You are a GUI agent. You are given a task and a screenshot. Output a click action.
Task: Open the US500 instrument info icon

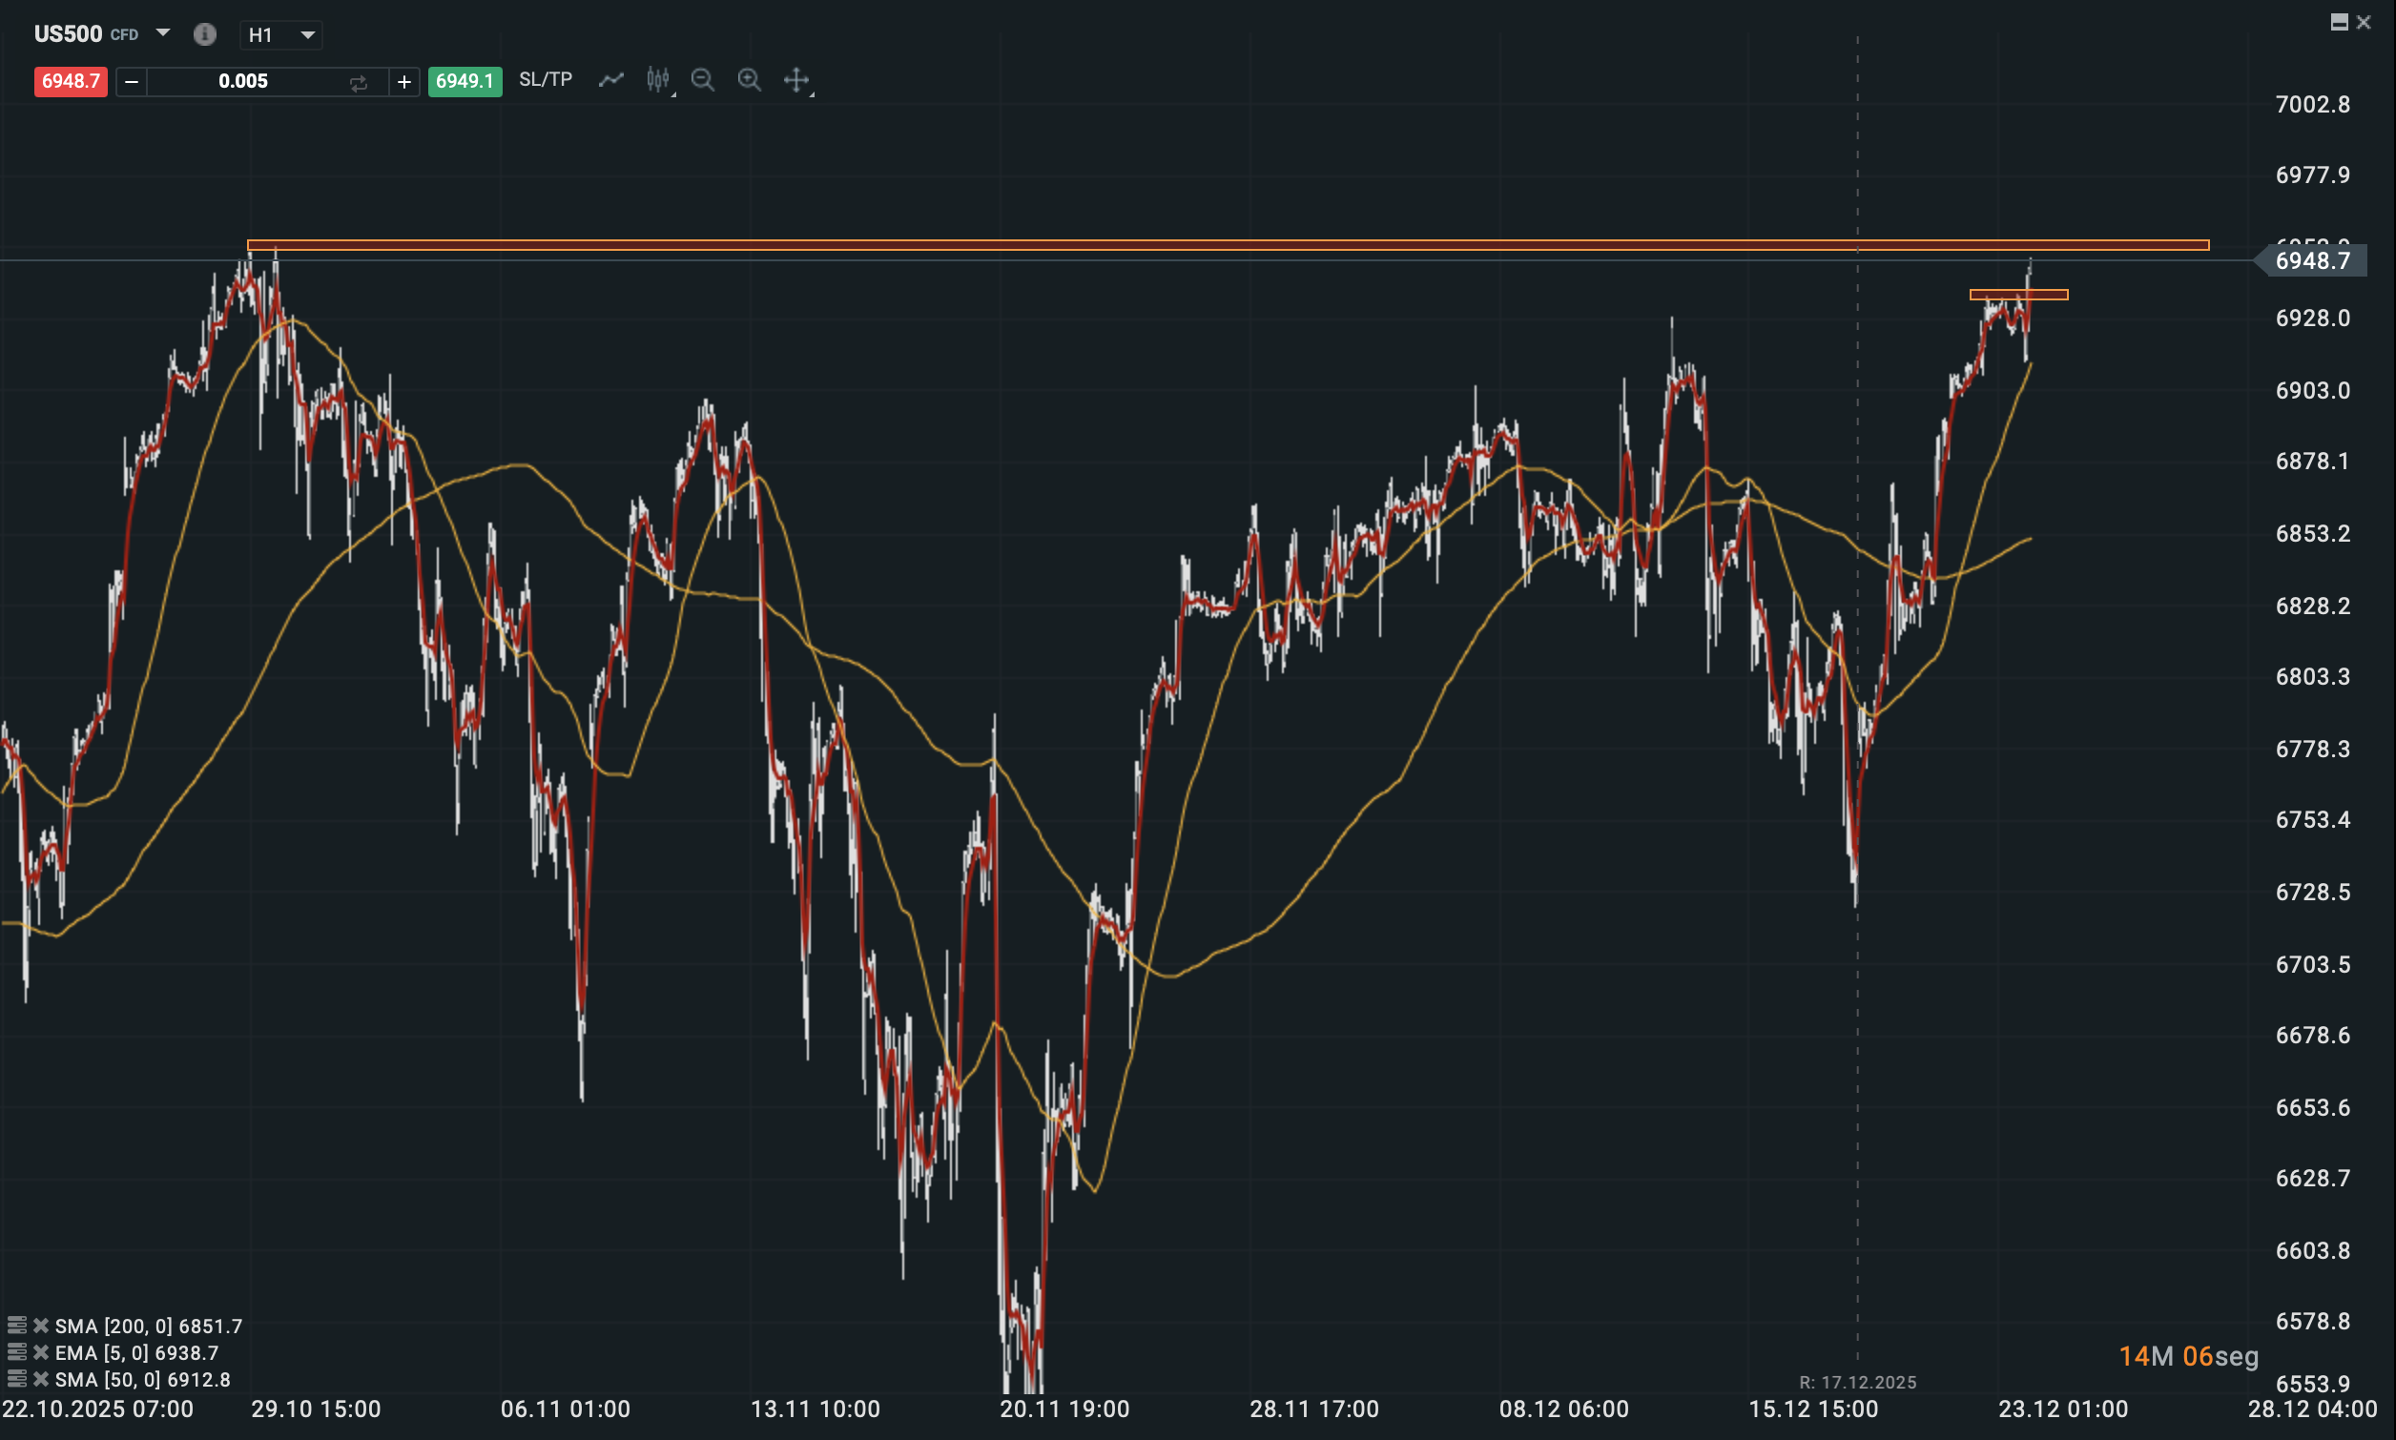click(x=204, y=35)
